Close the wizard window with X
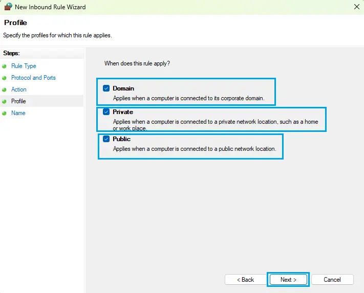The width and height of the screenshot is (364, 293). [357, 7]
